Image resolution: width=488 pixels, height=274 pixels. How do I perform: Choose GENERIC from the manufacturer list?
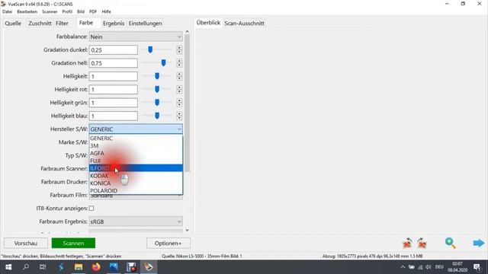(x=136, y=139)
